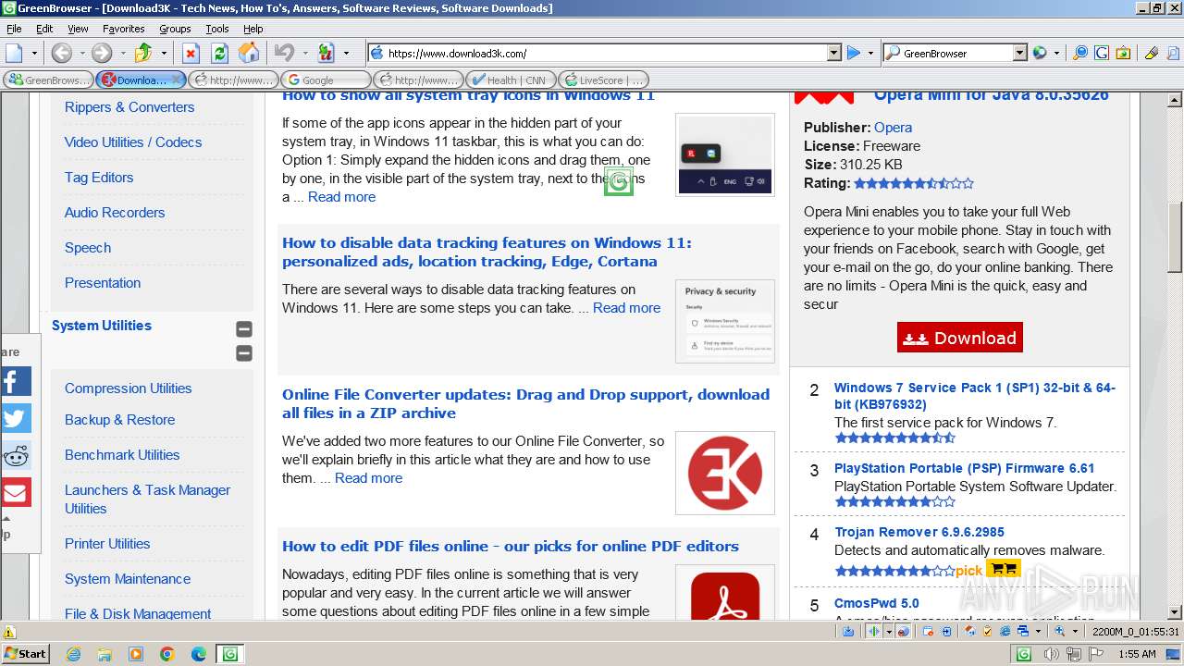Click the highlighter pen icon
The height and width of the screenshot is (666, 1184).
1151,53
